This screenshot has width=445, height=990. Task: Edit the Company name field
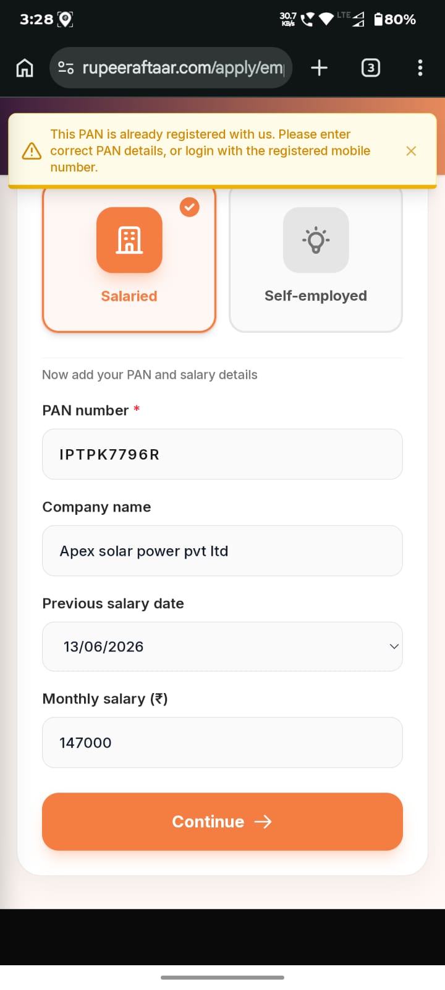(x=222, y=551)
